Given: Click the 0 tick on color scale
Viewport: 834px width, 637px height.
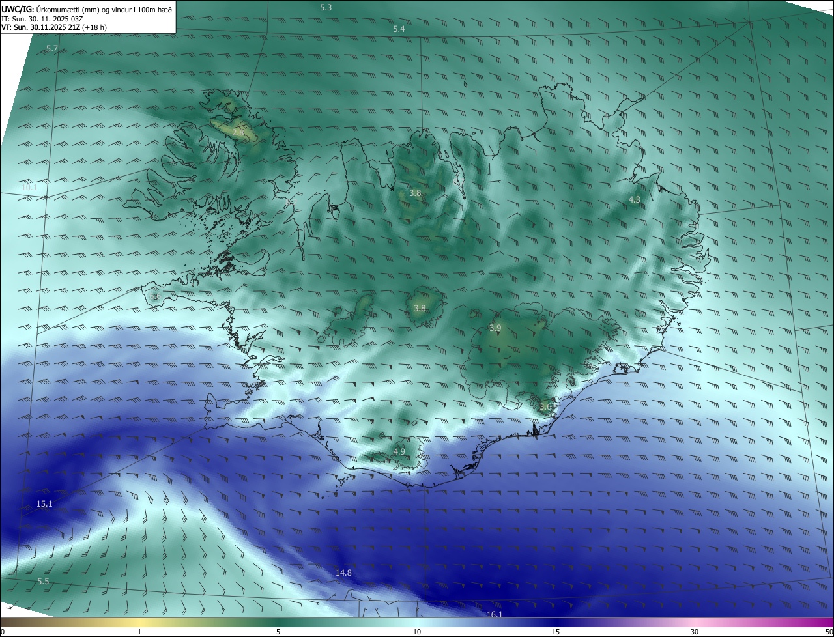Looking at the screenshot, I should (x=3, y=632).
